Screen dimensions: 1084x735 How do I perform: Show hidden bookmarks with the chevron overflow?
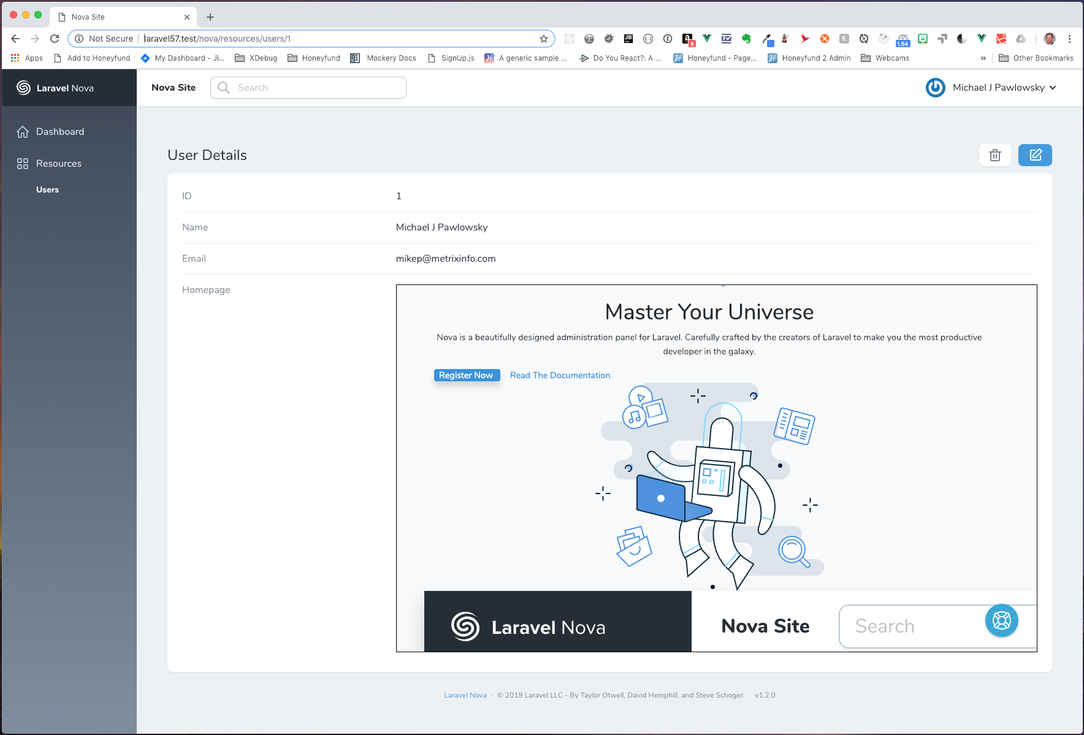coord(983,58)
